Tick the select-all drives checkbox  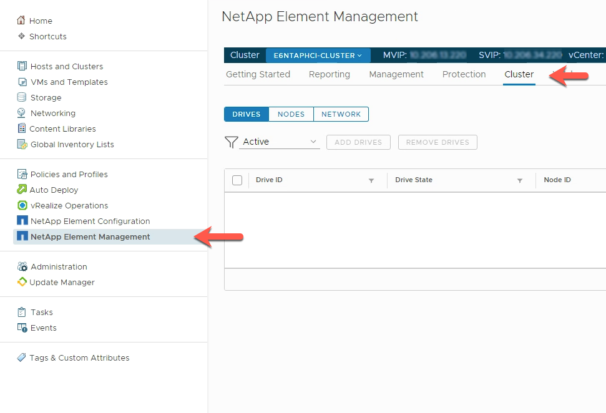(237, 180)
